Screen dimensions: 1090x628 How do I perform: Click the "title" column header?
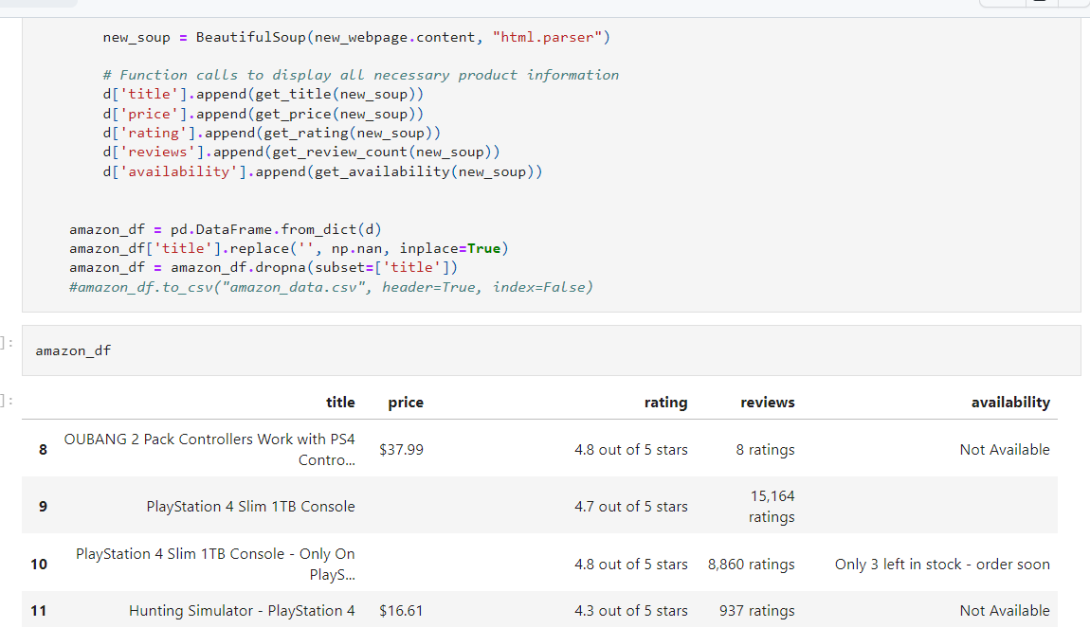tap(339, 403)
